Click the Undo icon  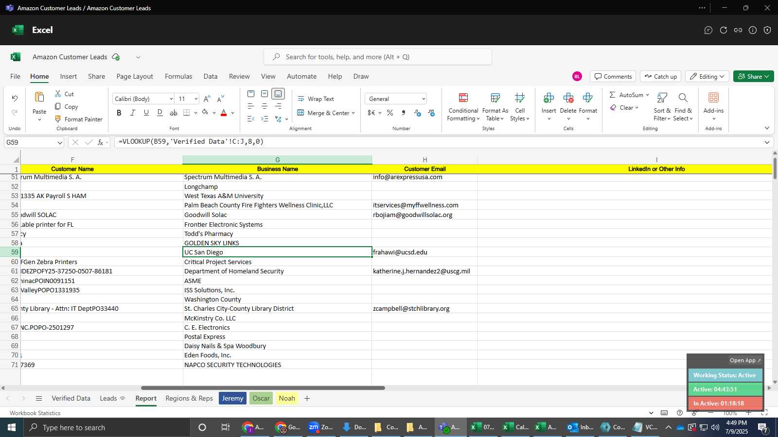pos(15,99)
